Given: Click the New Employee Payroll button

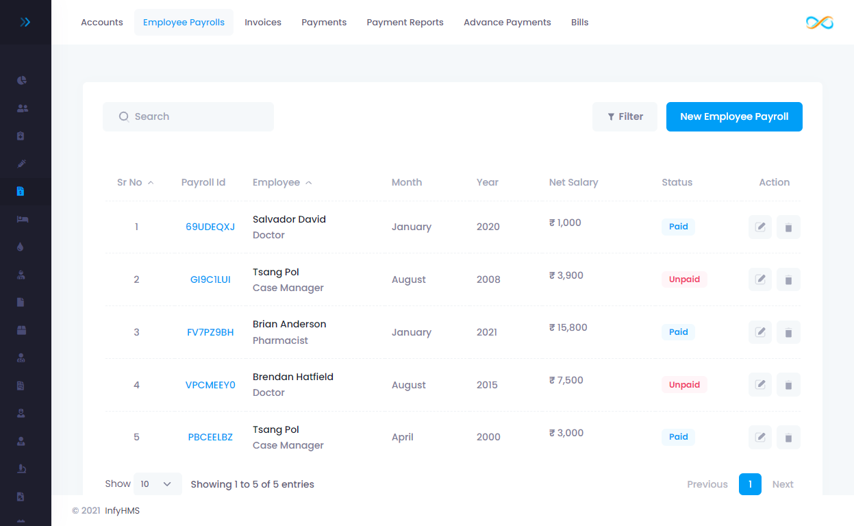Looking at the screenshot, I should click(733, 116).
